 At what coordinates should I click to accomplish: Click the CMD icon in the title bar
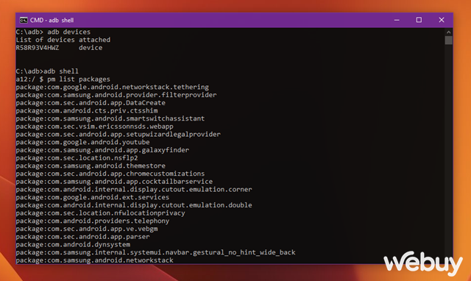point(24,20)
